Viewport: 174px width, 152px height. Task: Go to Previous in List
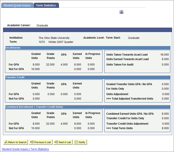[x=41, y=142]
